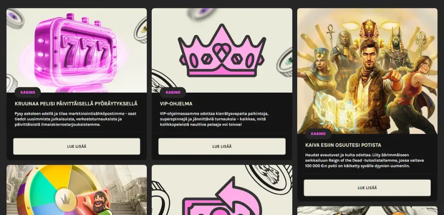Open the Egyptian adventure promotion image
Viewport: 444px width, 215px height.
point(367,71)
